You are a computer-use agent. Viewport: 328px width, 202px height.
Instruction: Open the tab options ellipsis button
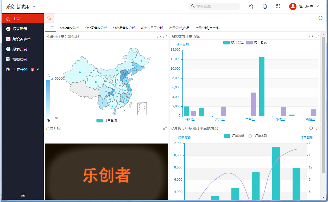tap(320, 18)
